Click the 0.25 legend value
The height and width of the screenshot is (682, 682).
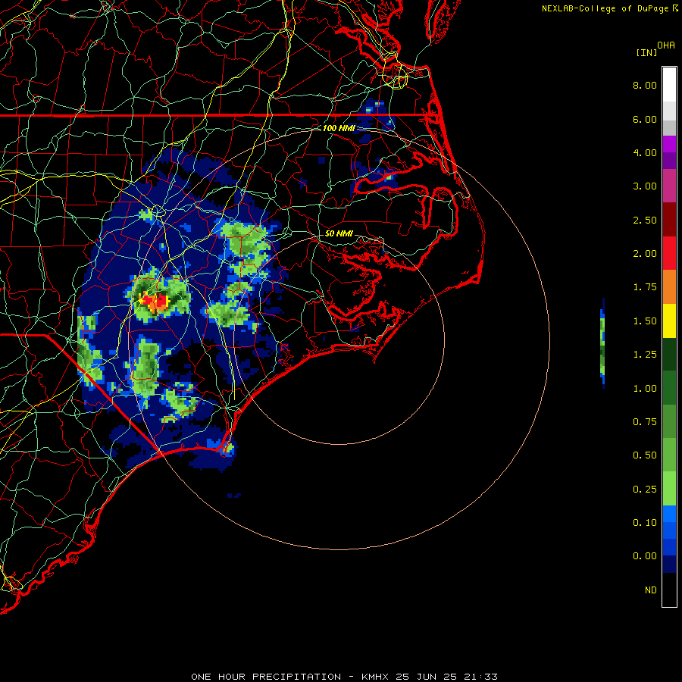point(645,490)
